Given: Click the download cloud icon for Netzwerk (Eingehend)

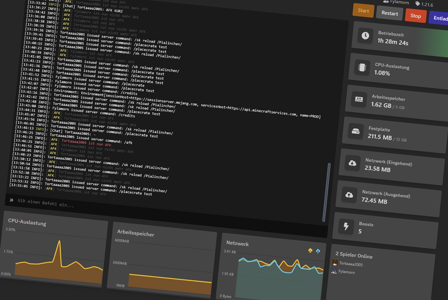Looking at the screenshot, I should click(x=352, y=163).
